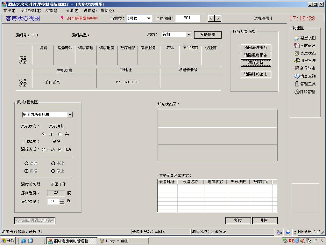Switch temperature control to 手动 manual mode
Image resolution: width=326 pixels, height=245 pixels.
pyautogui.click(x=45, y=149)
